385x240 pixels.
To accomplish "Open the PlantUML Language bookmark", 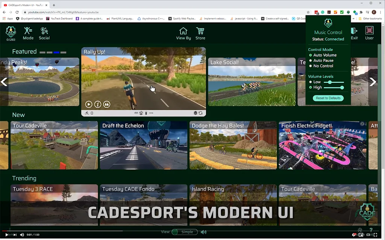I will pos(120,18).
